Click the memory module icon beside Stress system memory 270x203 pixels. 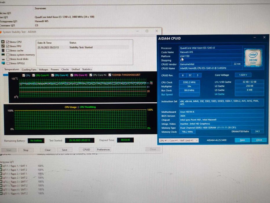[3, 55]
